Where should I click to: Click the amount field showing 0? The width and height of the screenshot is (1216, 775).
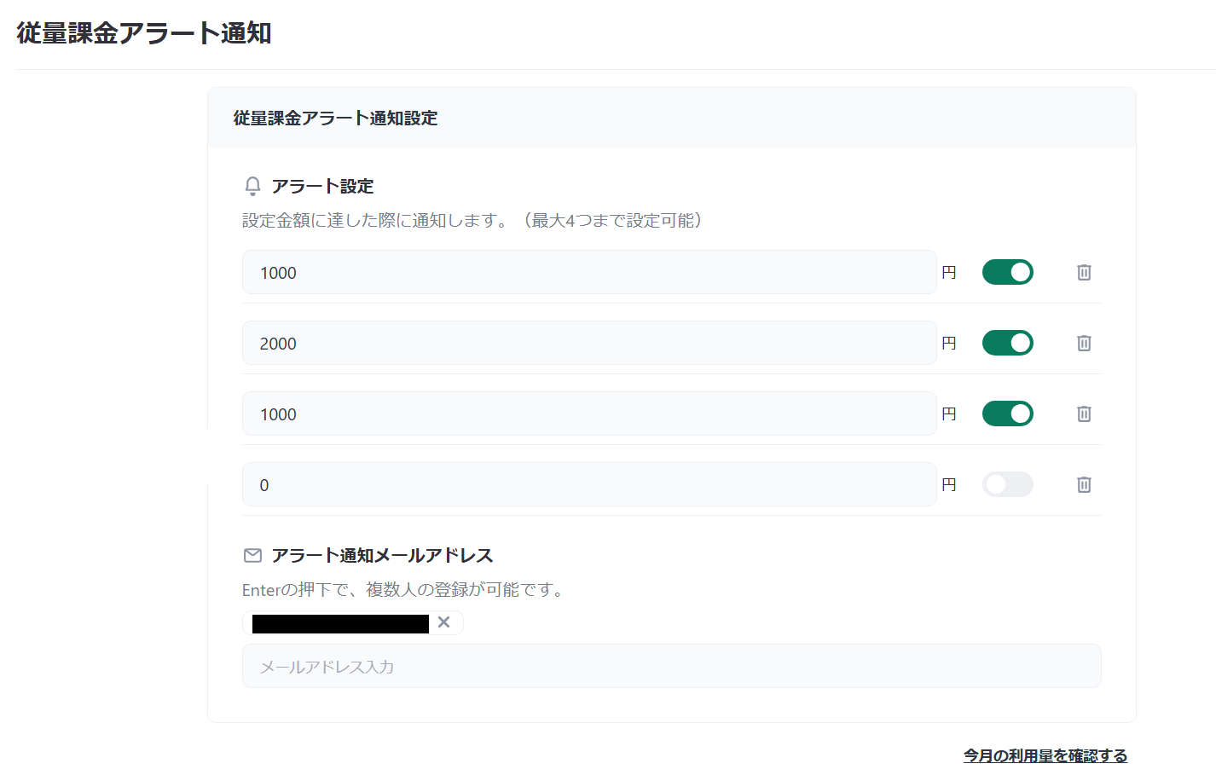pos(588,485)
